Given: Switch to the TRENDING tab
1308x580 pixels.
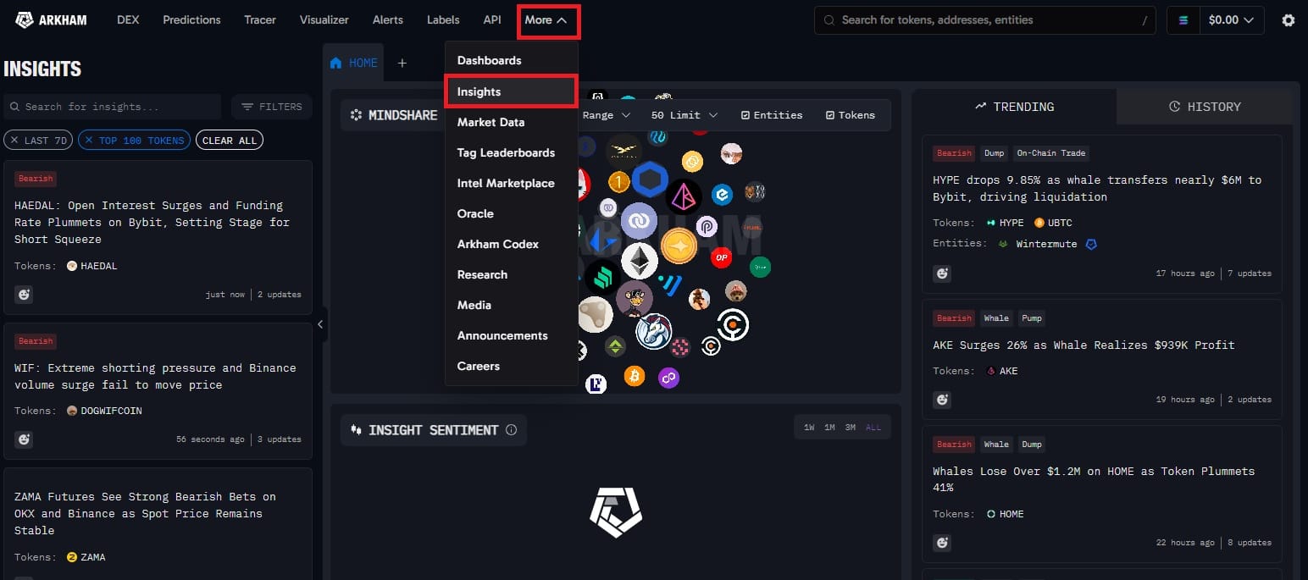Looking at the screenshot, I should click(1015, 107).
